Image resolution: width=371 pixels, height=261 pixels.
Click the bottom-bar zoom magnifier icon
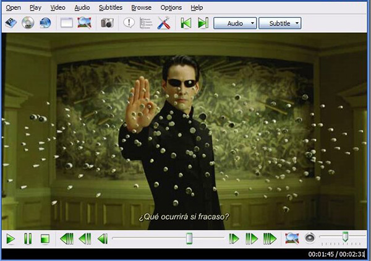tap(292, 238)
